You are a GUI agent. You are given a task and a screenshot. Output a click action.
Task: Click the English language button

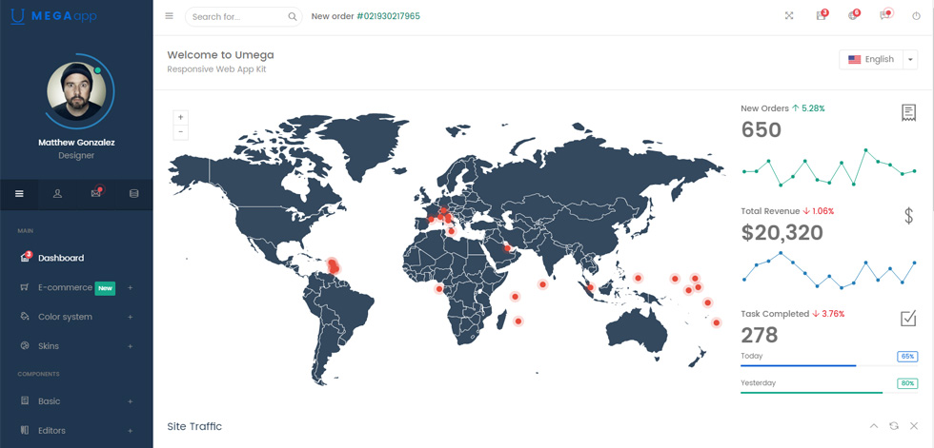coord(871,59)
